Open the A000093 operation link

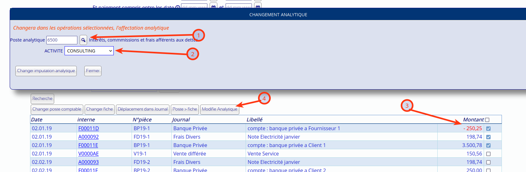coord(88,162)
